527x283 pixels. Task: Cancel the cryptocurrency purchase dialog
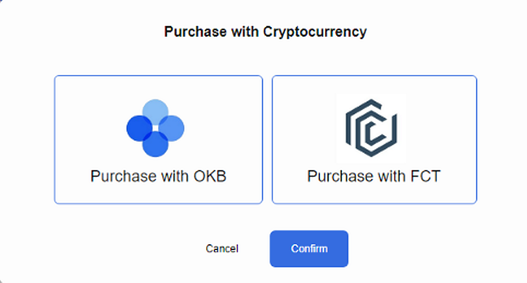tap(222, 248)
